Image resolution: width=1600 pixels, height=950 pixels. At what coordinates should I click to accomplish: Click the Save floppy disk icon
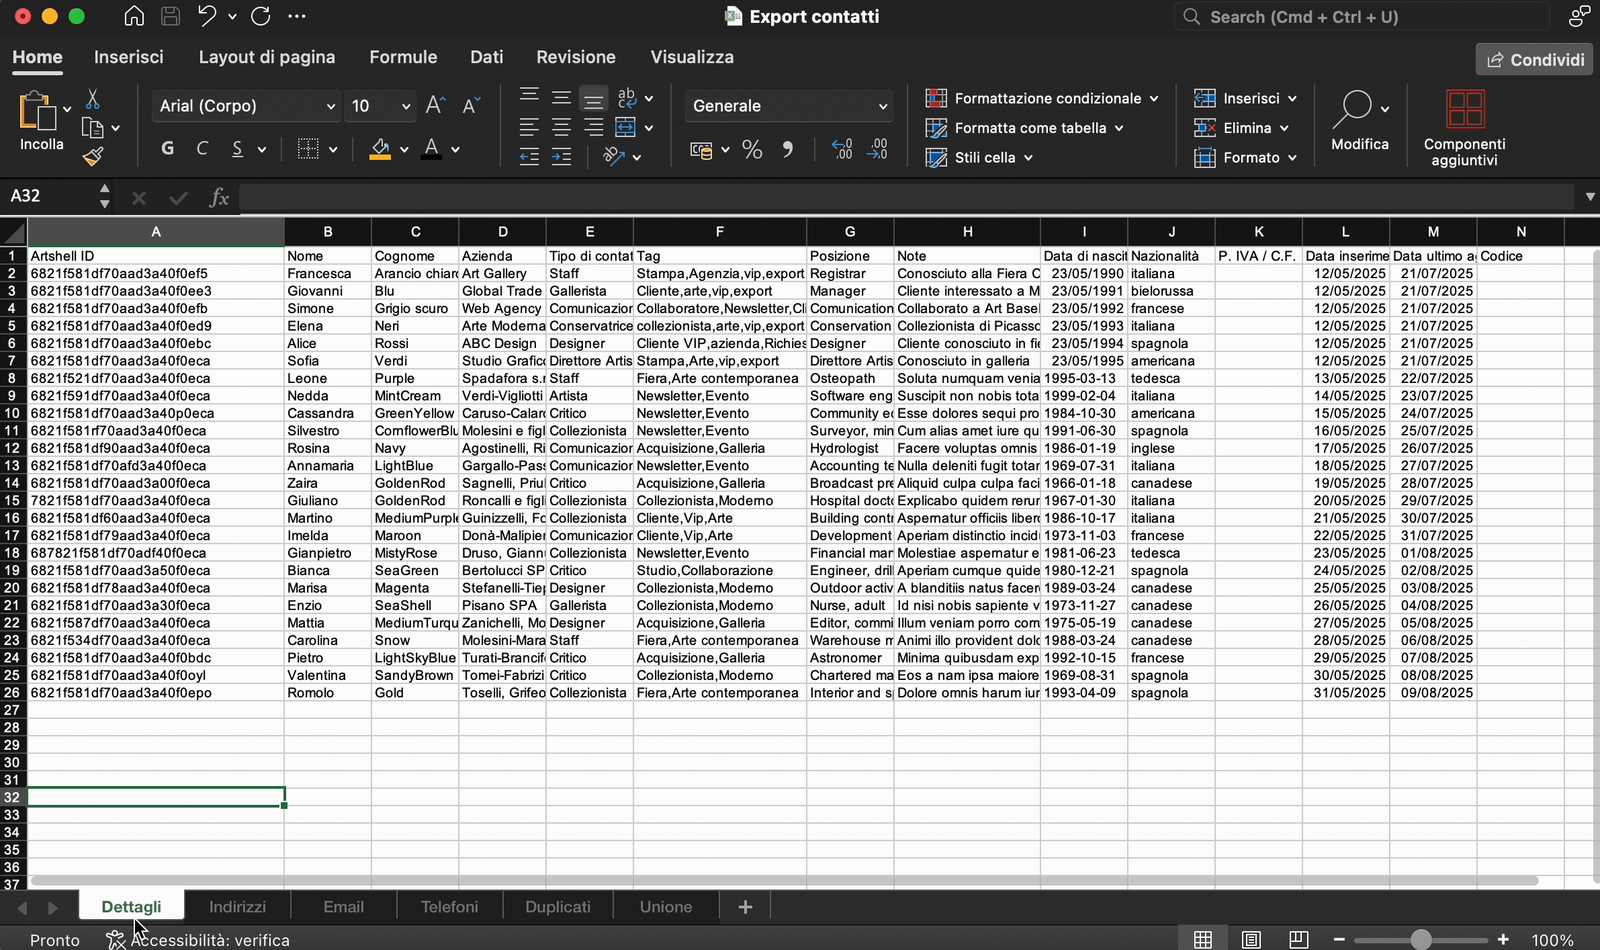(x=171, y=16)
